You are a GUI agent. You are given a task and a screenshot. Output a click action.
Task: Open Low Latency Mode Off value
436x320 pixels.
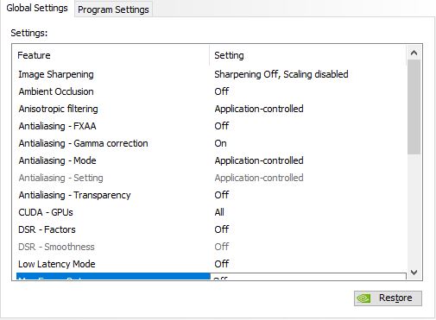point(222,264)
